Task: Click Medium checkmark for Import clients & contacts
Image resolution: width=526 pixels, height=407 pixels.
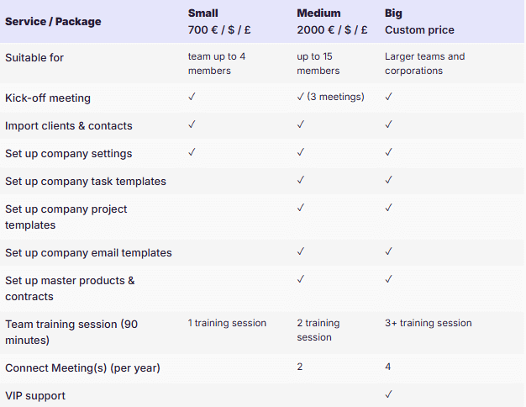Action: (x=301, y=125)
